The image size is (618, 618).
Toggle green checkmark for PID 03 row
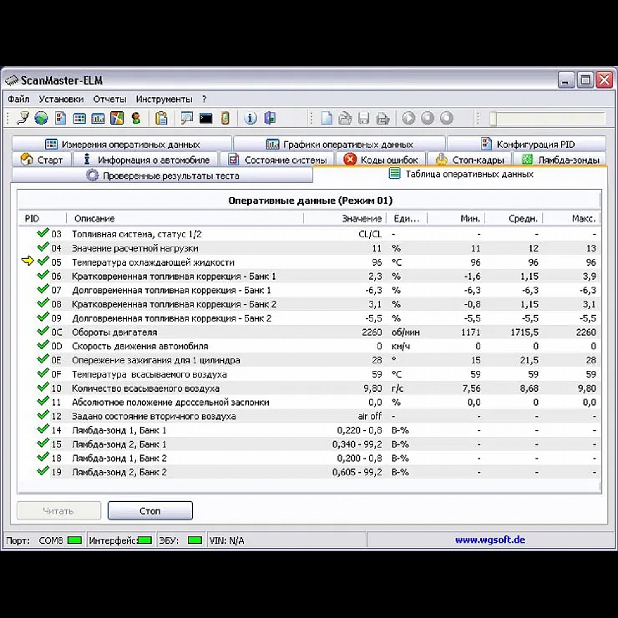coord(43,234)
